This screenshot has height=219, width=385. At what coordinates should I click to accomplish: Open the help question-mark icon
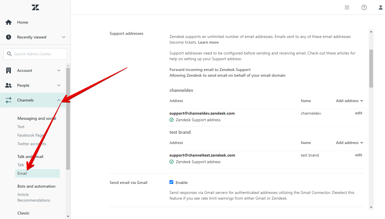364,7
